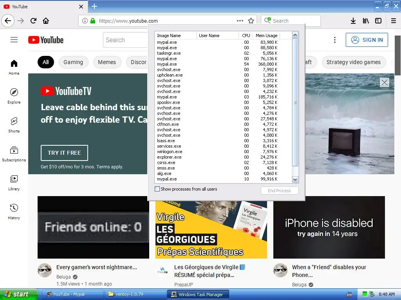Go to YouTube Home in sidebar

click(14, 67)
